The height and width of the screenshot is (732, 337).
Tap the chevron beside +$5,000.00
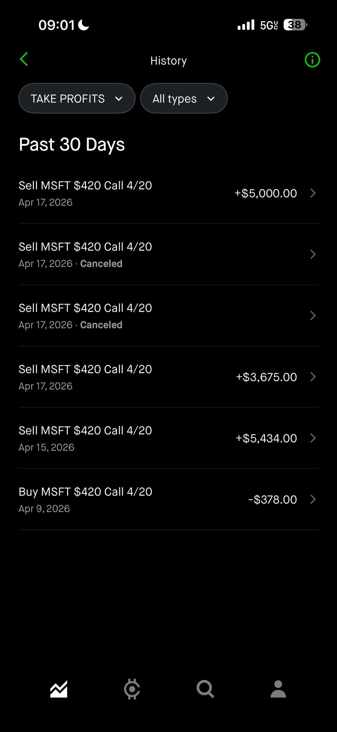click(313, 193)
